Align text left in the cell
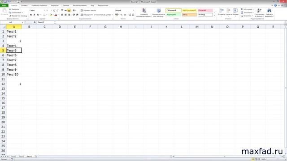Viewport: 287px width, 161px height. [62, 15]
